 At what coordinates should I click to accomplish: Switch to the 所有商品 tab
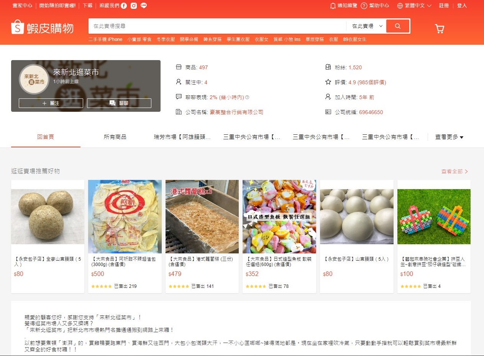click(x=115, y=137)
